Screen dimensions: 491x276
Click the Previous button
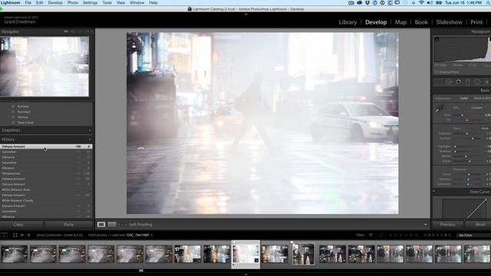coord(448,225)
